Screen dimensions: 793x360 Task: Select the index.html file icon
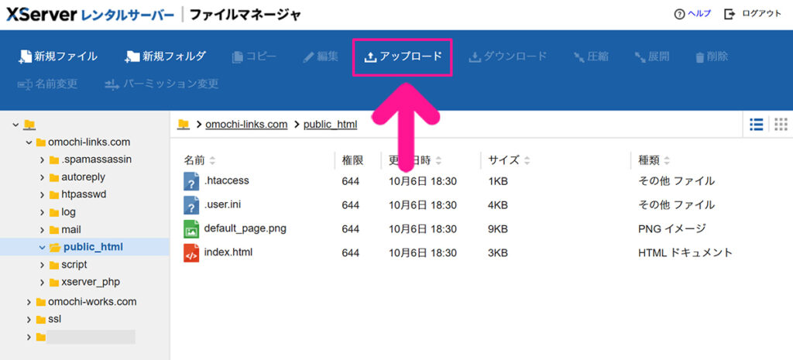[x=191, y=253]
